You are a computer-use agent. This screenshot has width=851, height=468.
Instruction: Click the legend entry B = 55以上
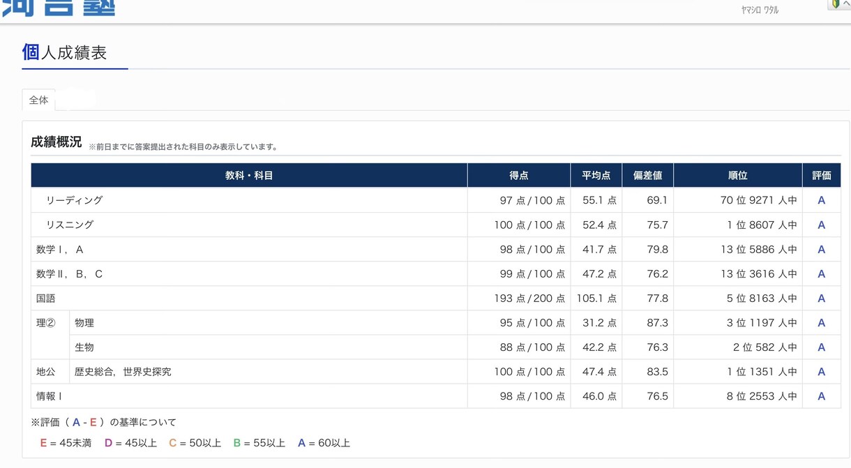coord(259,443)
